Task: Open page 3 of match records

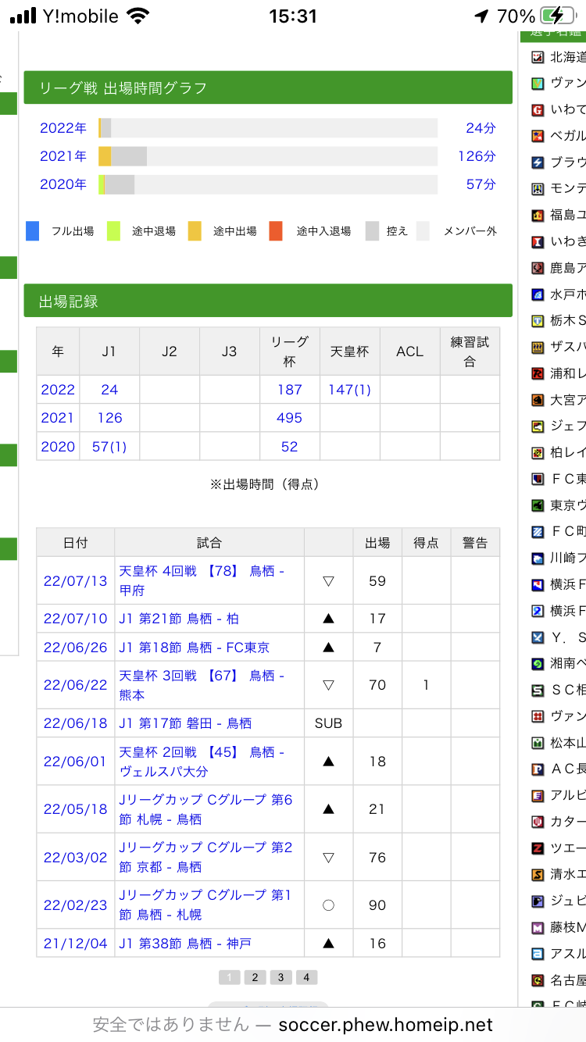Action: (x=280, y=977)
